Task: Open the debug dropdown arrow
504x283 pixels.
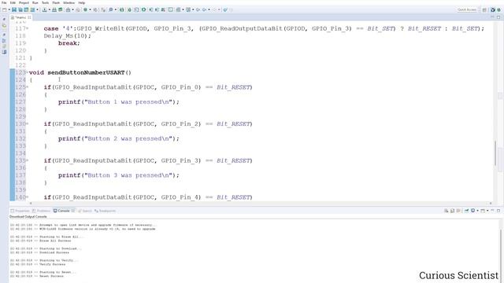Action: 90,9
